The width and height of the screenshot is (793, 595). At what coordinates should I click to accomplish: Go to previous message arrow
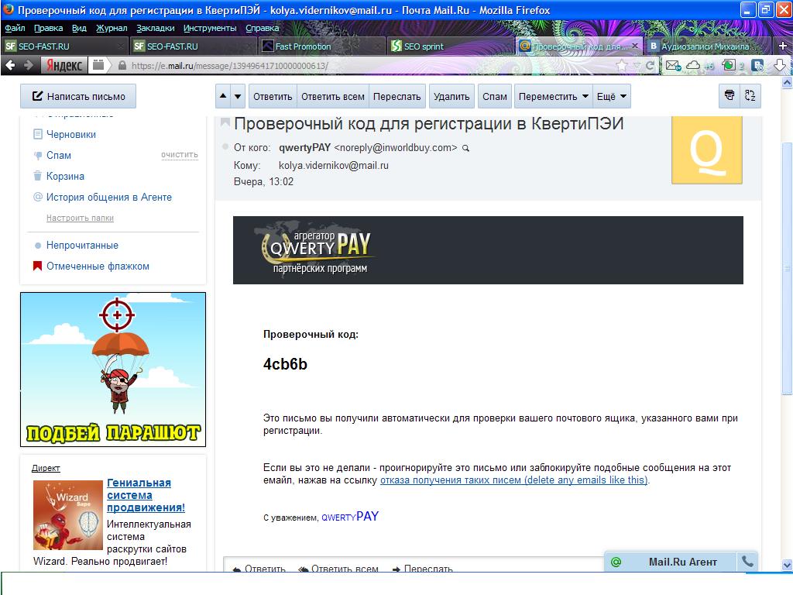pyautogui.click(x=223, y=95)
